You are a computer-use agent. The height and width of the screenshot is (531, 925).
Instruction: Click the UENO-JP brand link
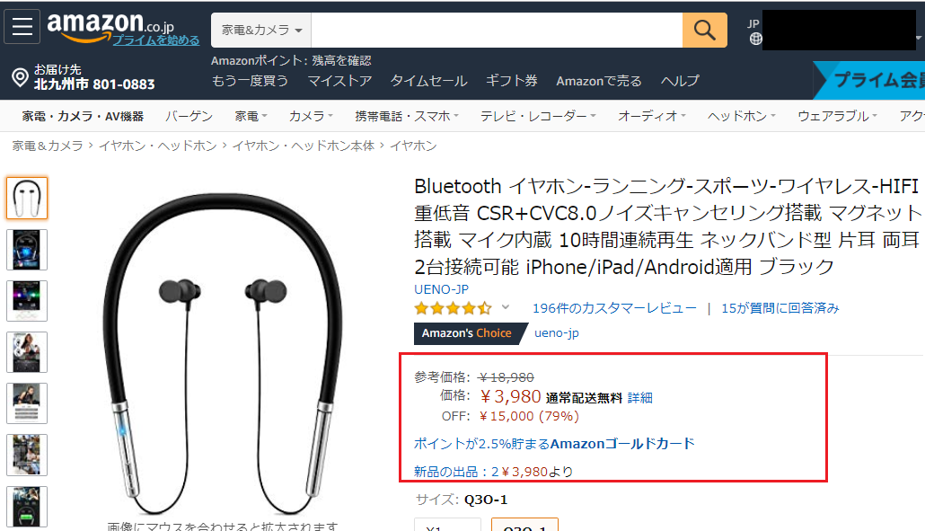coord(441,289)
